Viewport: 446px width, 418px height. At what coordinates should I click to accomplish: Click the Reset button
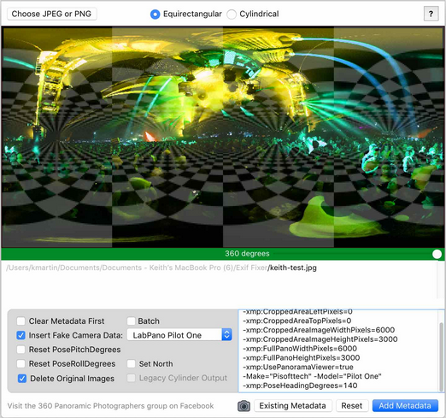pos(352,406)
